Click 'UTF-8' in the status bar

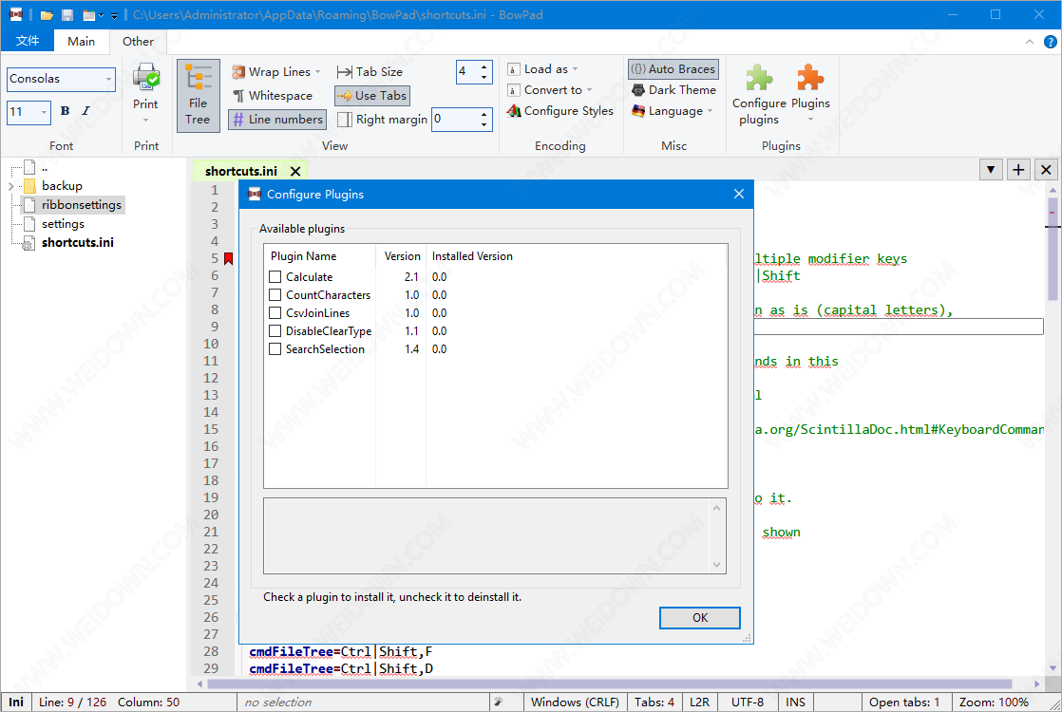pyautogui.click(x=747, y=703)
